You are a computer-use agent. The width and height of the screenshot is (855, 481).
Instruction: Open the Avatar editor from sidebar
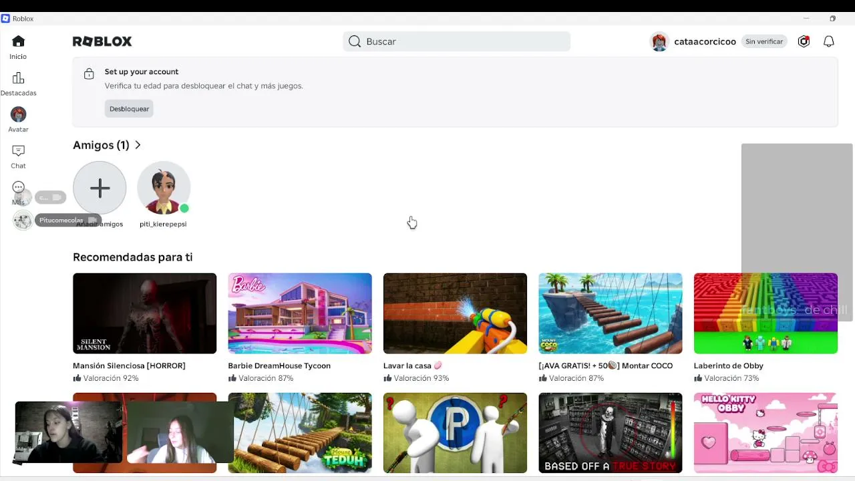coord(18,114)
